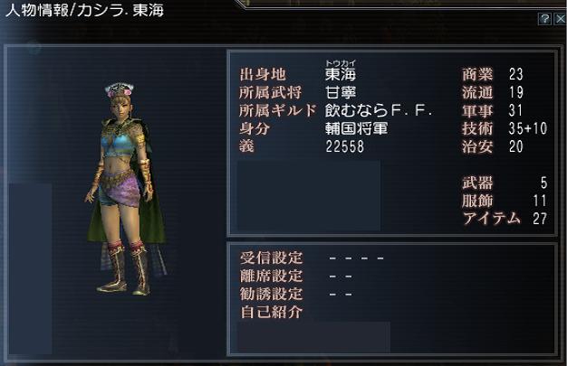This screenshot has width=567, height=366.
Task: Select the 商業 commerce stat
Action: 493,75
